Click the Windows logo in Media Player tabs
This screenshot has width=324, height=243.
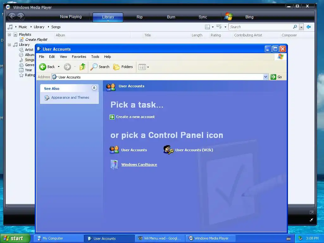pos(228,16)
